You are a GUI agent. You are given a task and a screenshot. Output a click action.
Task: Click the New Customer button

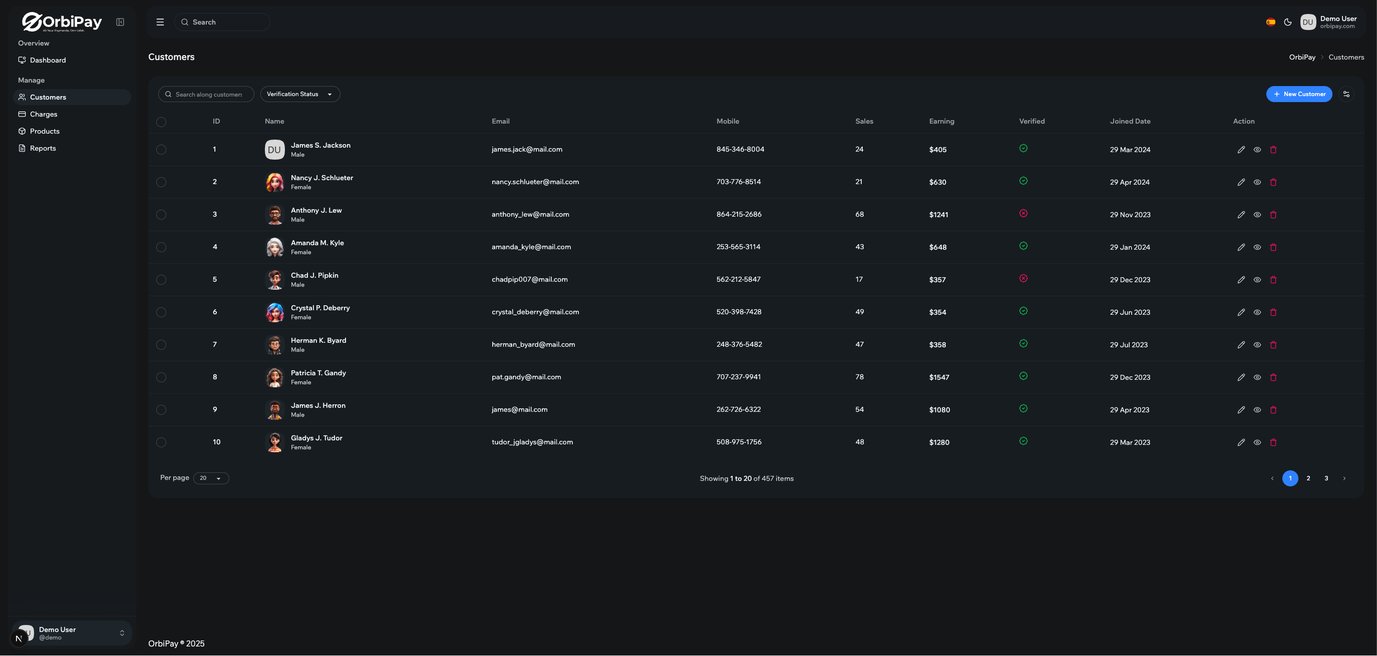click(1299, 94)
